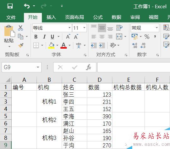Activate the format painter brush
170x149 pixels.
point(21,45)
